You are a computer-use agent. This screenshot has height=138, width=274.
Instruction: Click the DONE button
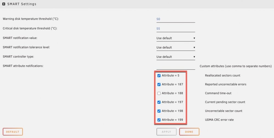coord(189,132)
